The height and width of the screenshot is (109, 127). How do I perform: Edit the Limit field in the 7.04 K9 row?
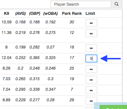(91, 90)
